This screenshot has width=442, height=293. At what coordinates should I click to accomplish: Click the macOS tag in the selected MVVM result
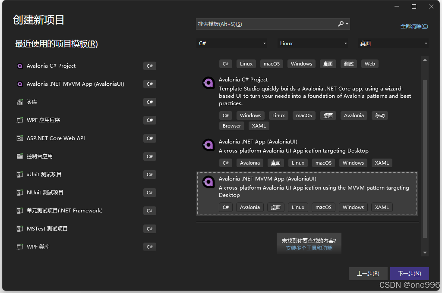[323, 207]
